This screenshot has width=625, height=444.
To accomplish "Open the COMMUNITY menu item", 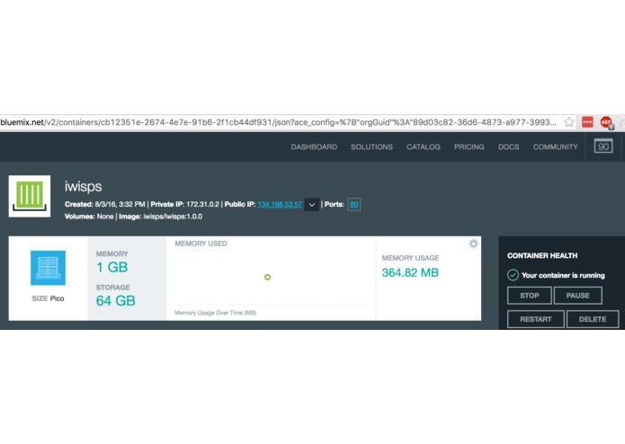I will [556, 147].
